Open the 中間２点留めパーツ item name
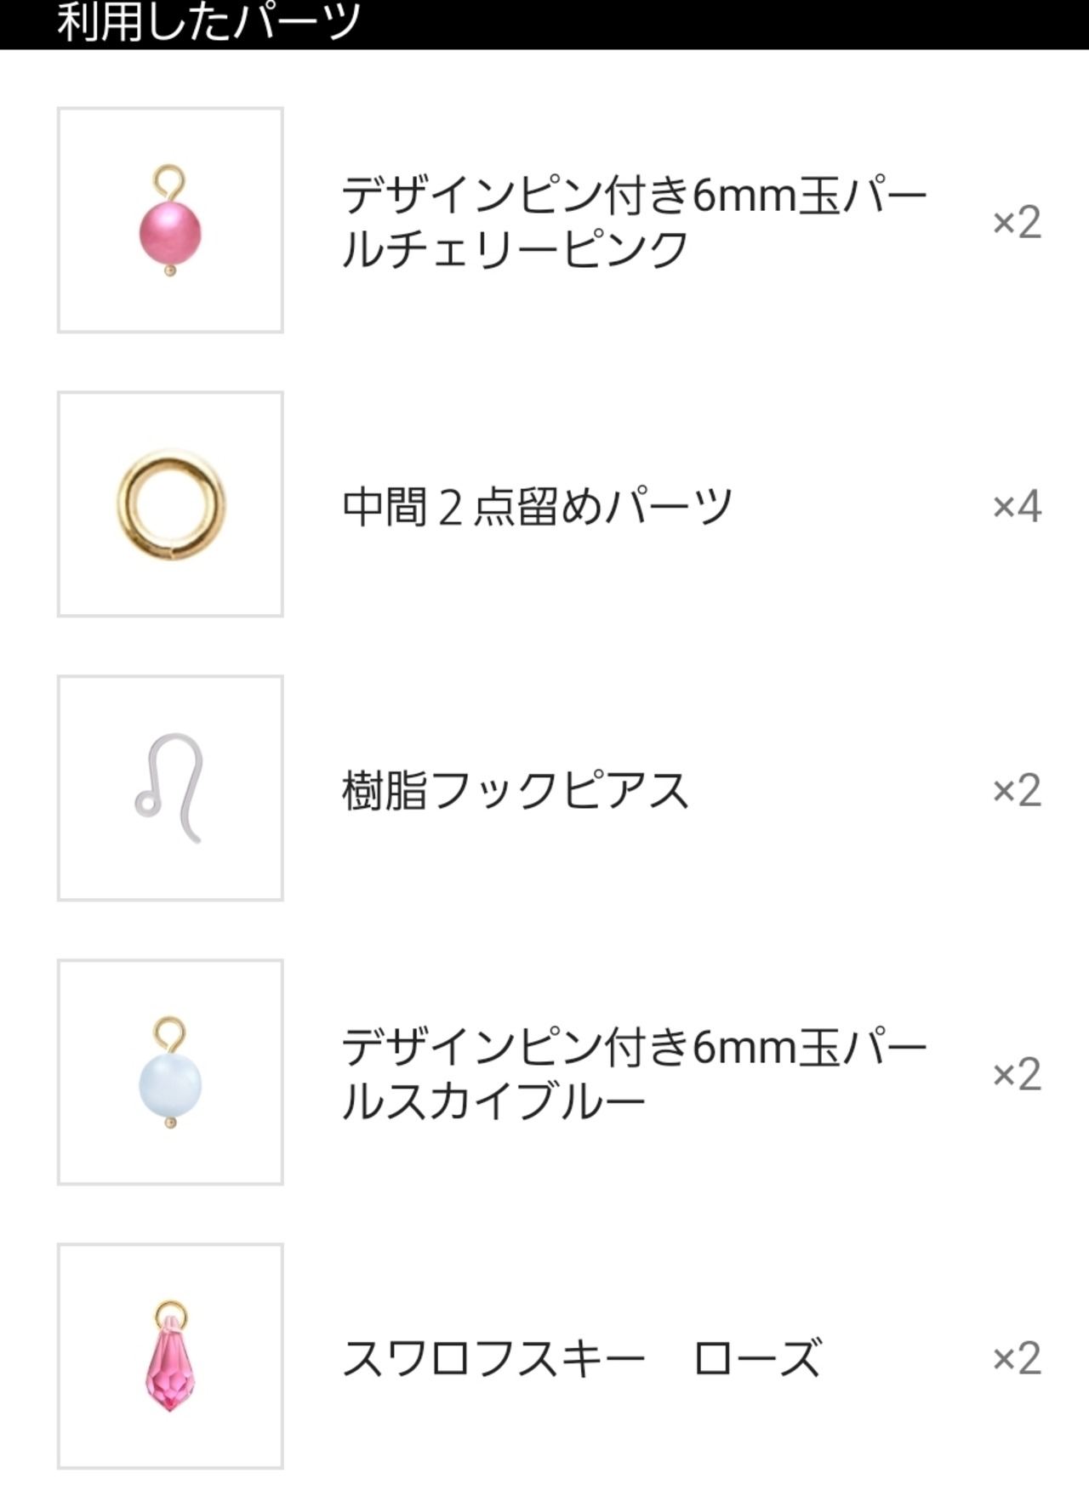 [537, 507]
